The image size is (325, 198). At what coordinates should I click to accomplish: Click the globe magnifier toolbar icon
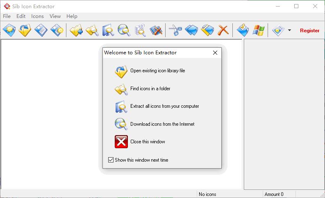tap(124, 30)
